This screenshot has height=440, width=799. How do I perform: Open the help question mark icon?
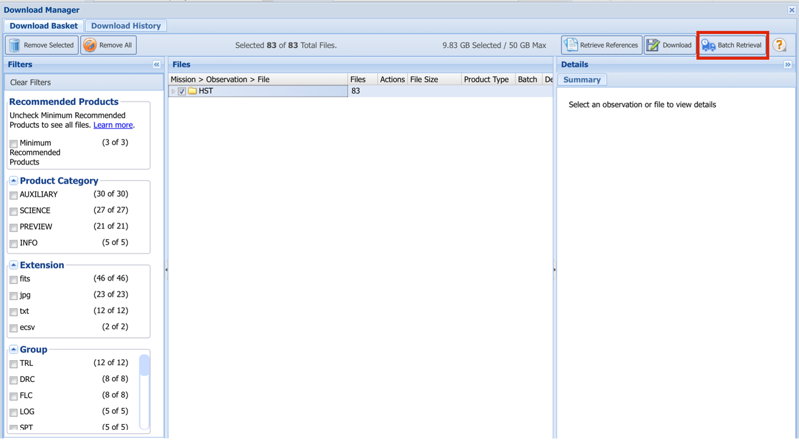(779, 45)
